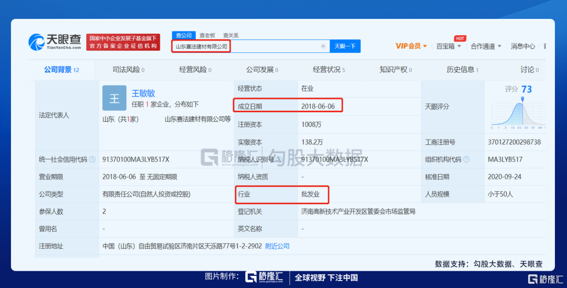Open the 知识产权 tab

coord(396,70)
